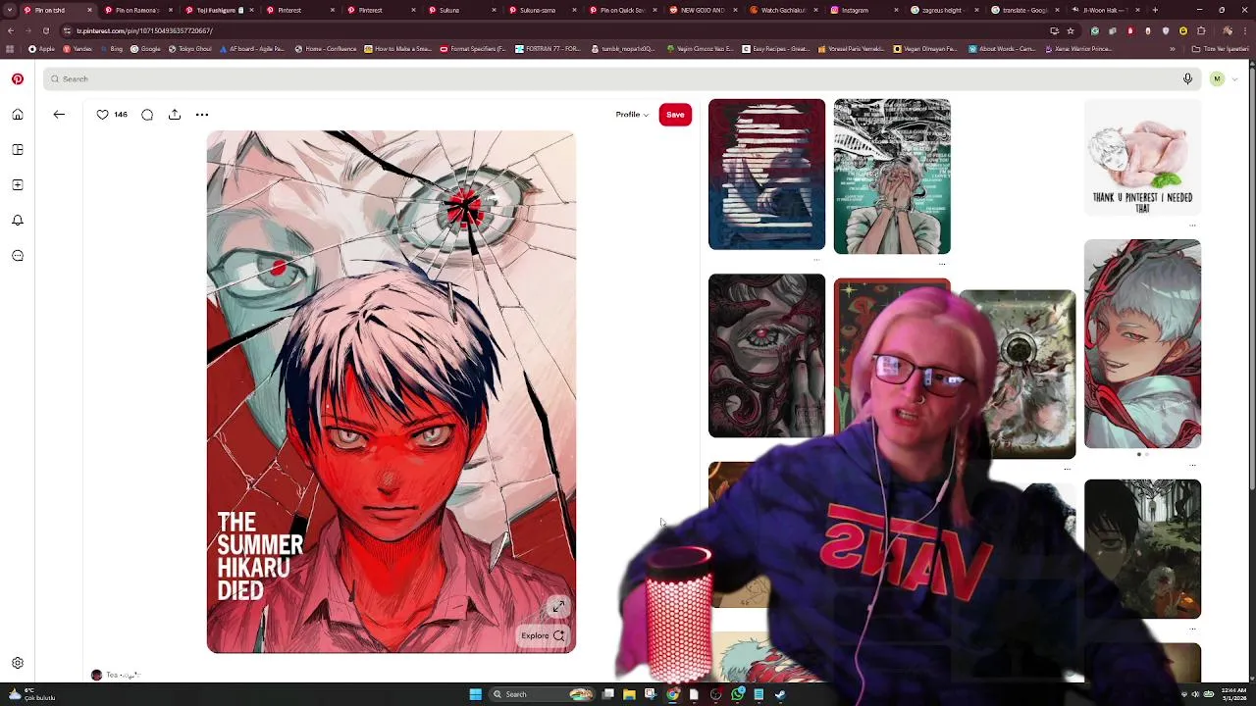Open the profile avatar in the header
This screenshot has height=706, width=1256.
pos(1217,79)
